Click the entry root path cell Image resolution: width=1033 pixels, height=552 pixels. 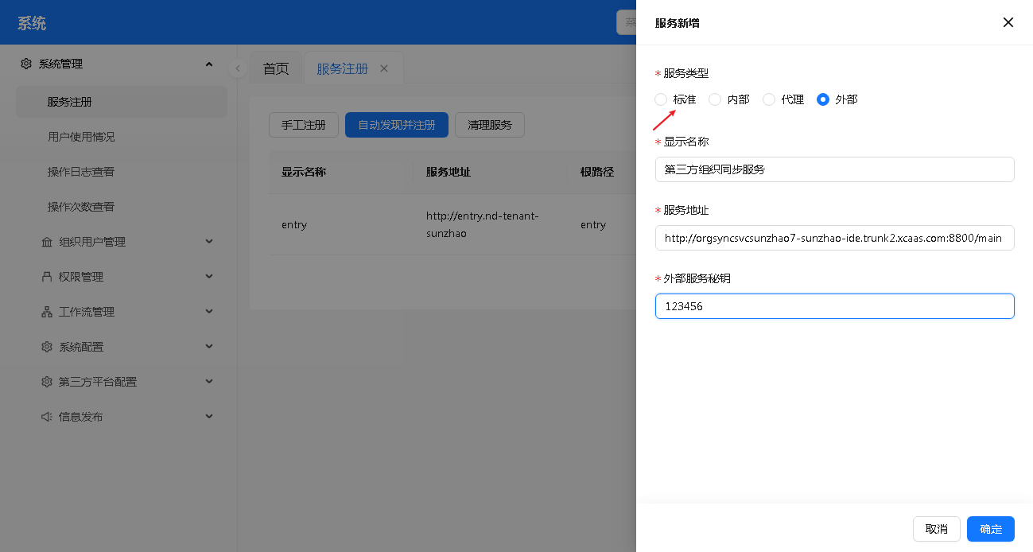point(593,225)
